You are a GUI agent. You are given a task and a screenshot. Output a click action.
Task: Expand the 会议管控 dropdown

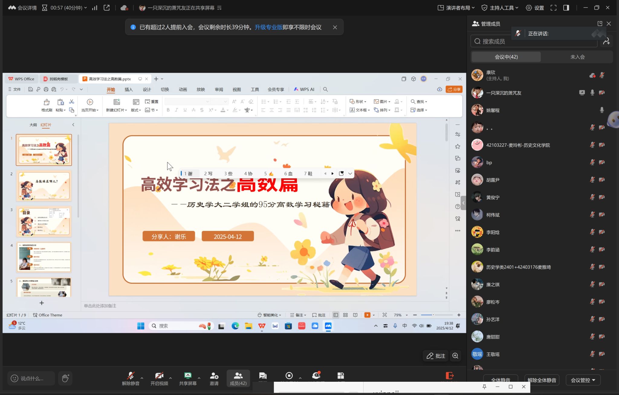click(583, 380)
